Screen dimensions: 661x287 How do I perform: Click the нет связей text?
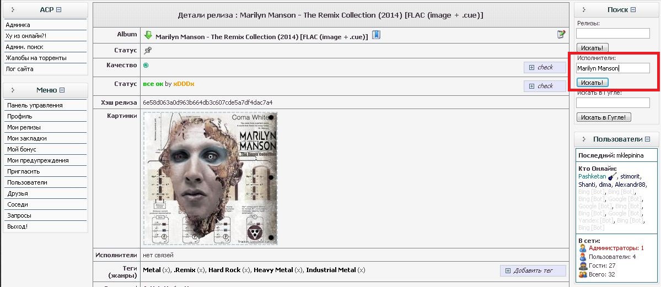pyautogui.click(x=158, y=255)
